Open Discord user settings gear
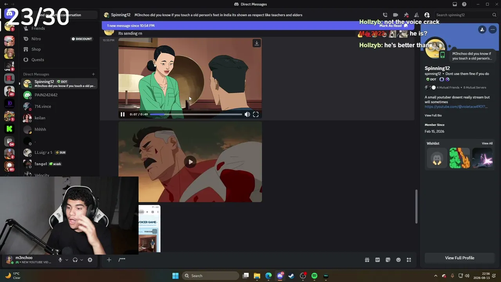This screenshot has height=282, width=501. 90,260
